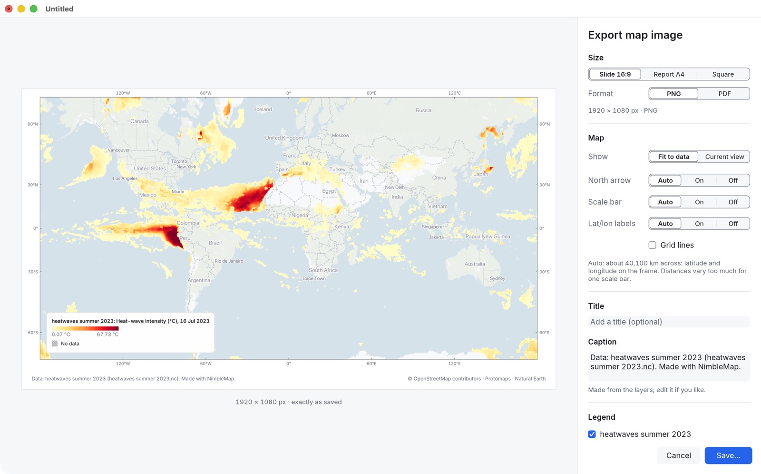Turn Scale bar On

point(699,202)
